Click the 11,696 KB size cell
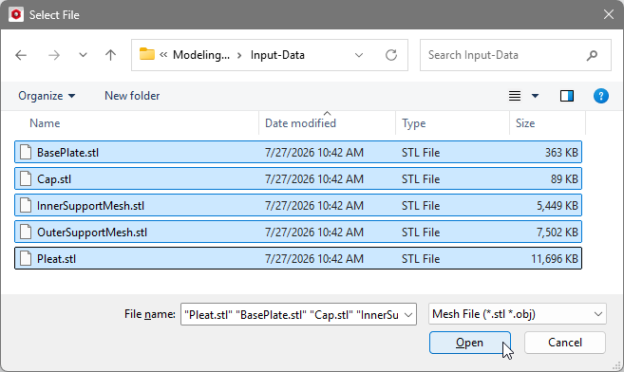The width and height of the screenshot is (624, 372). click(555, 259)
